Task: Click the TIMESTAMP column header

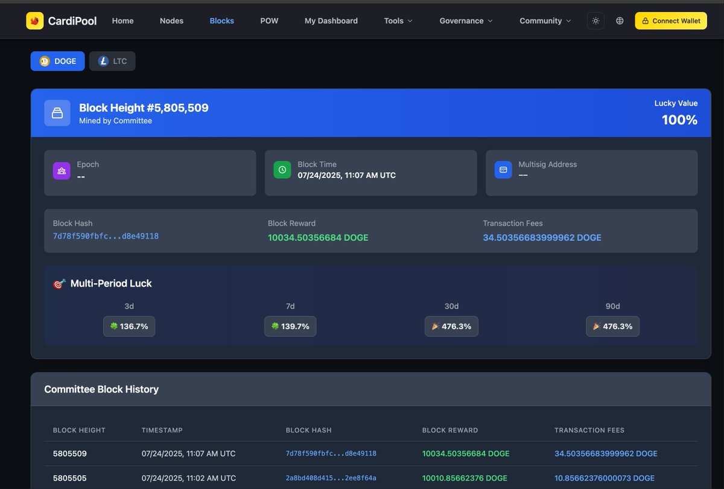Action: click(162, 430)
